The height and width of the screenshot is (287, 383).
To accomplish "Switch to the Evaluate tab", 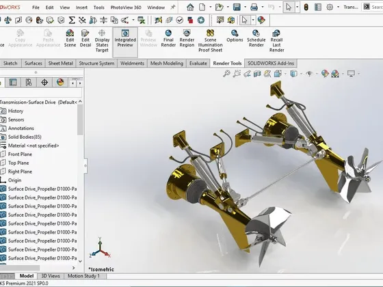I will tap(198, 63).
